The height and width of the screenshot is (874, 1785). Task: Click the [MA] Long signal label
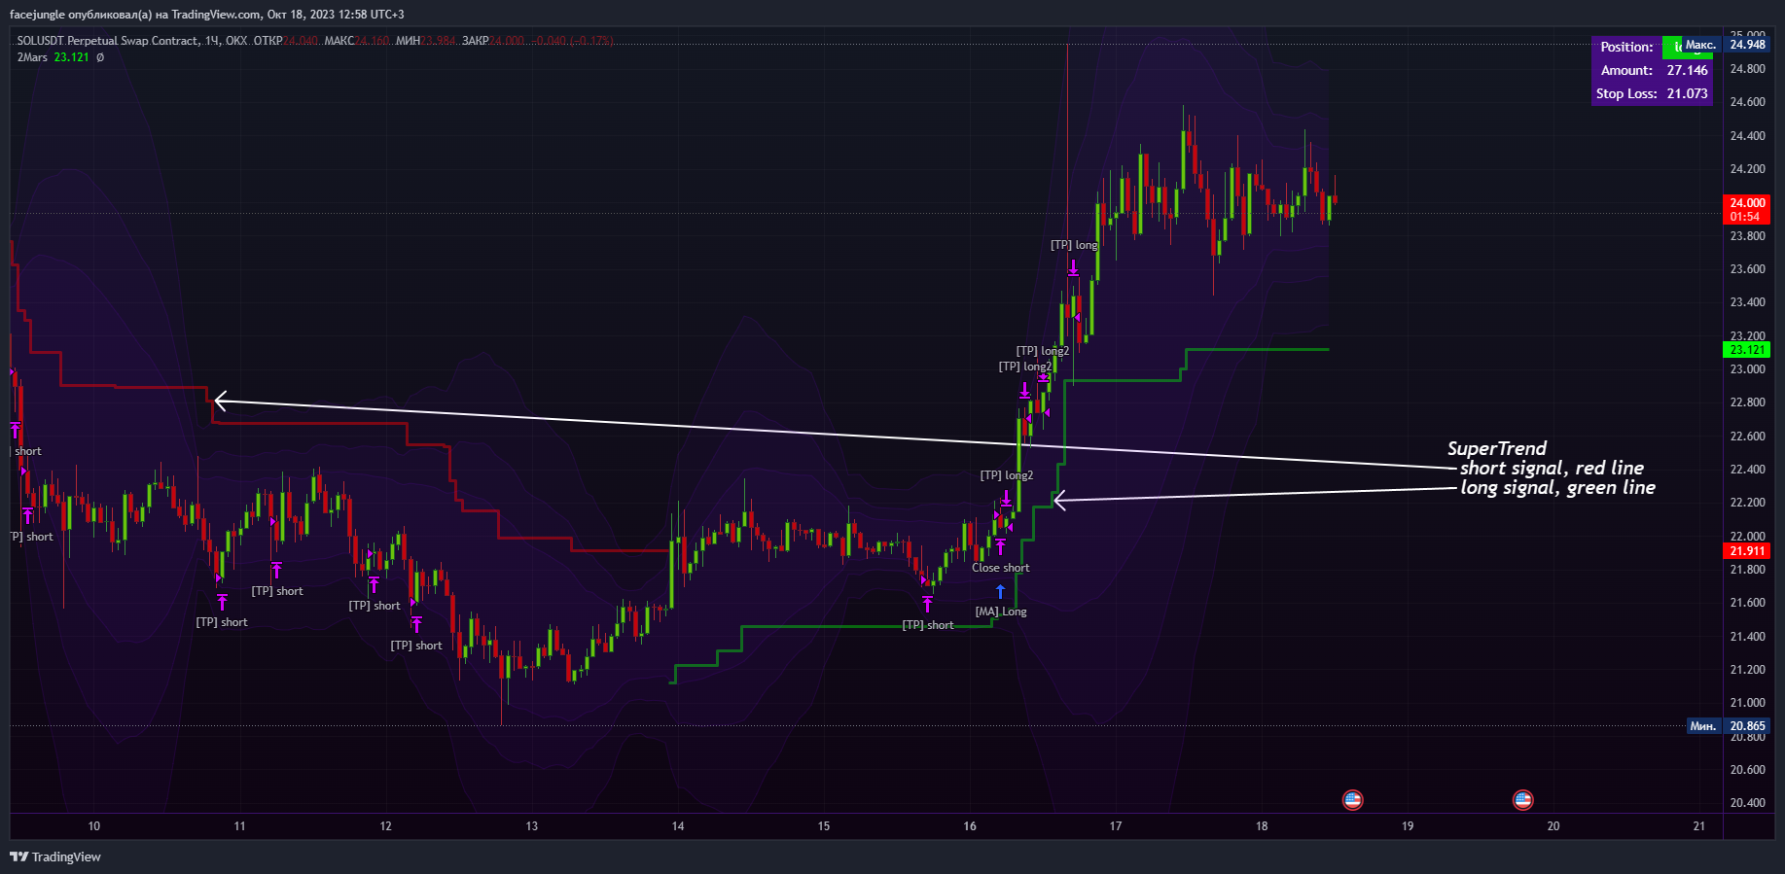pos(1001,612)
